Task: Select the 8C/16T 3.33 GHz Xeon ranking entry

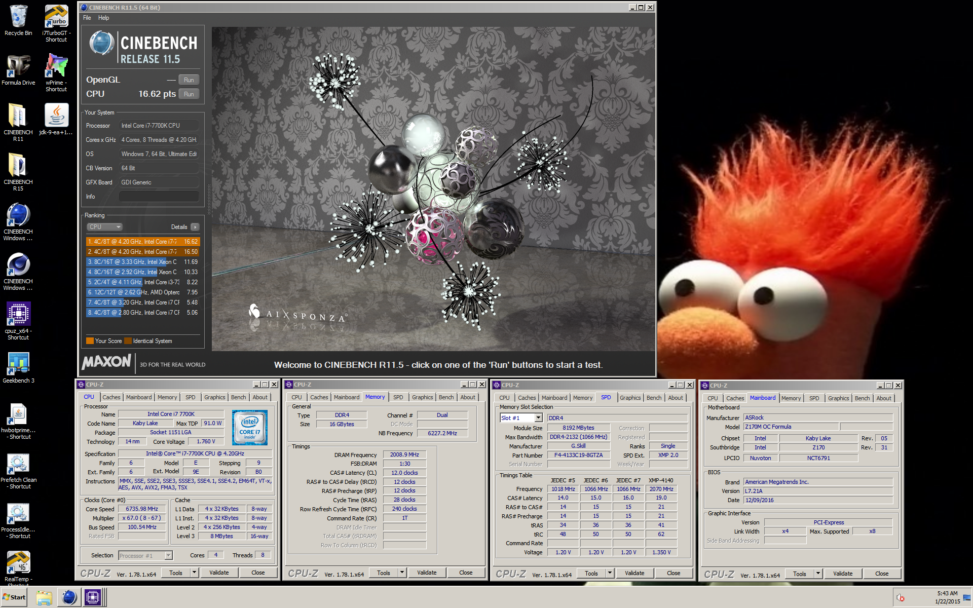Action: tap(143, 262)
